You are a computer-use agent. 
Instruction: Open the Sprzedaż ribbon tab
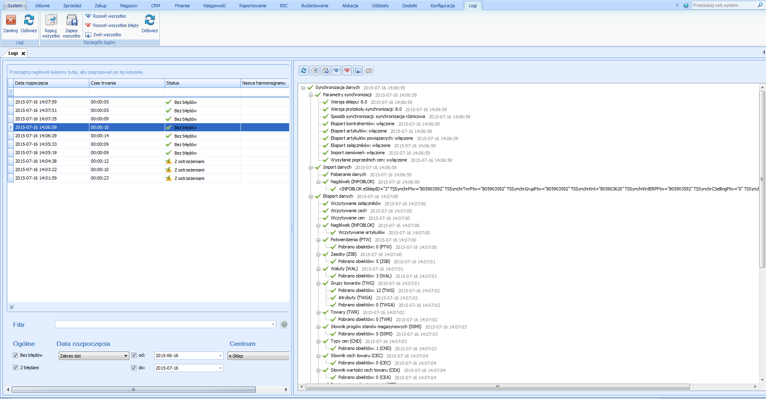tap(72, 6)
